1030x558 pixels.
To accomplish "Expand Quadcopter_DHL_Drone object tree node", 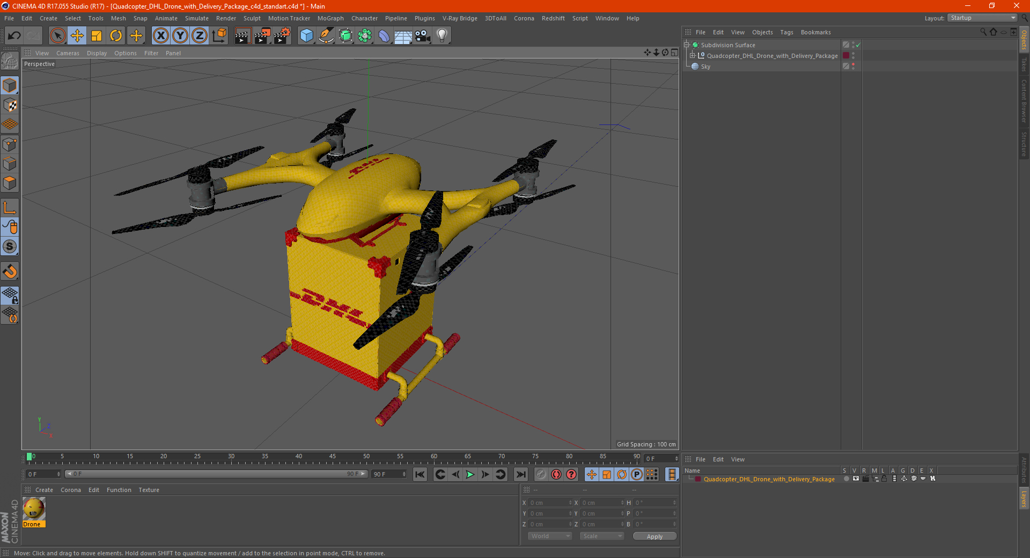I will 693,55.
